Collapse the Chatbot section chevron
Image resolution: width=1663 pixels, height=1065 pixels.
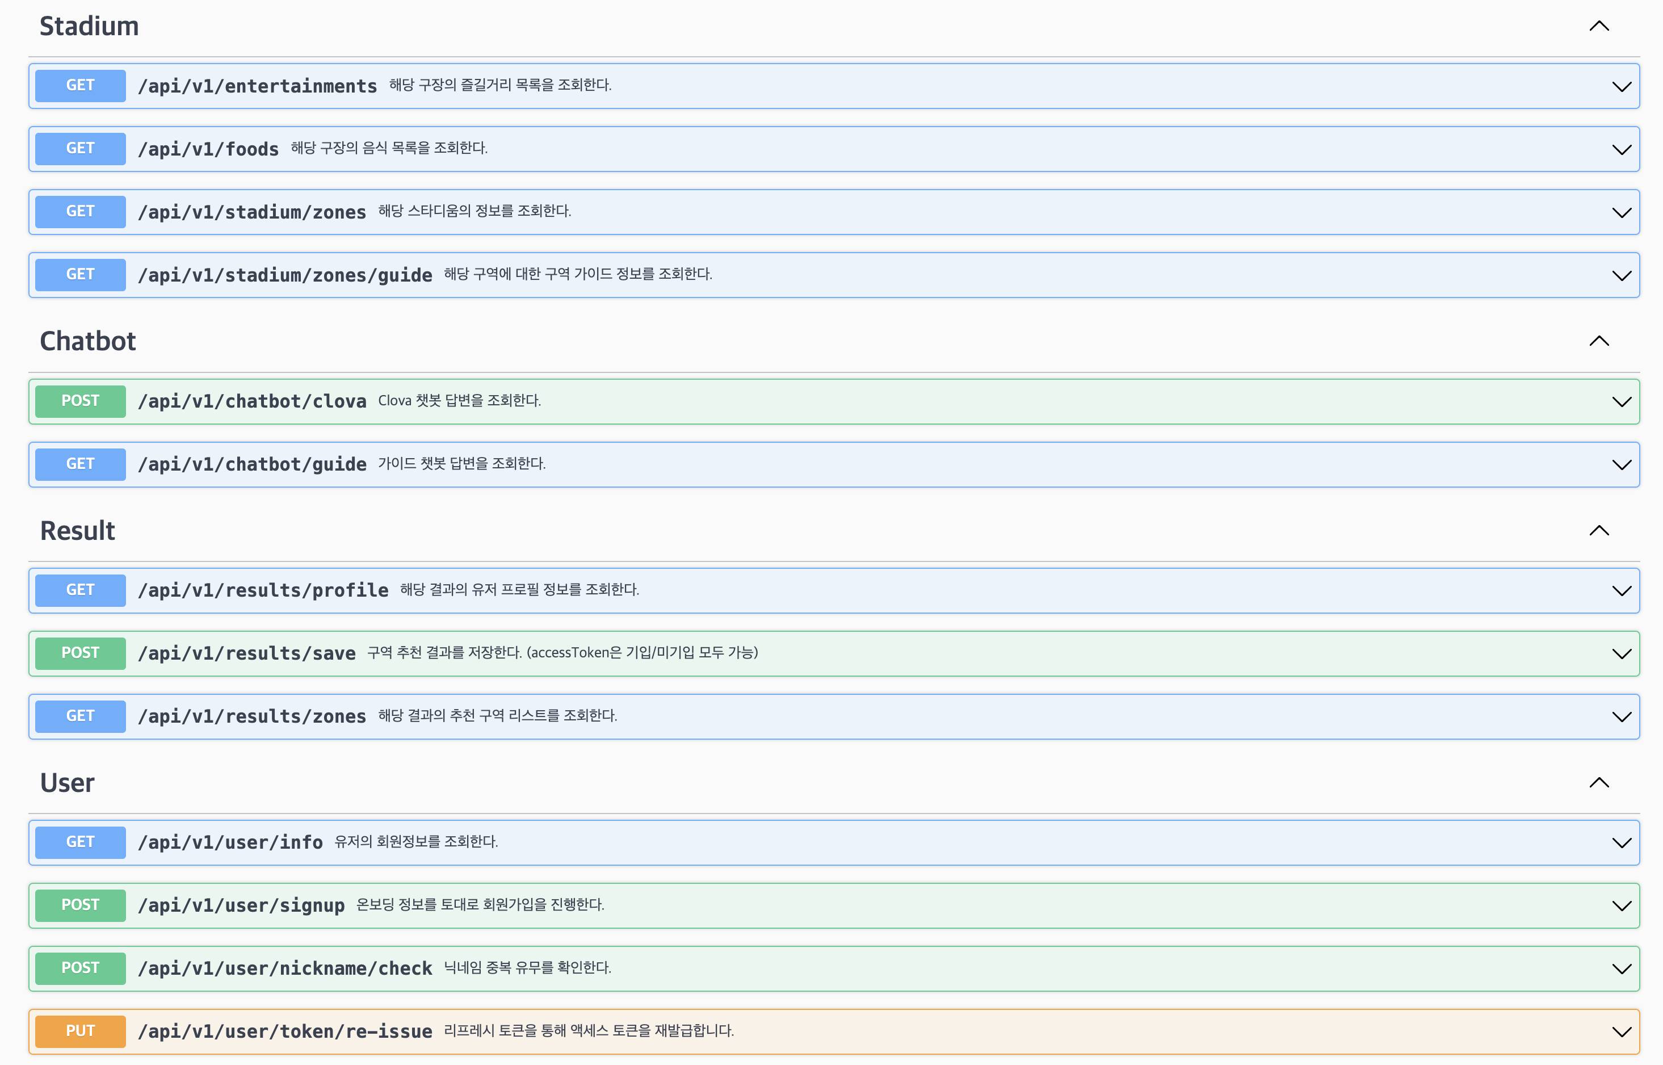(1599, 341)
